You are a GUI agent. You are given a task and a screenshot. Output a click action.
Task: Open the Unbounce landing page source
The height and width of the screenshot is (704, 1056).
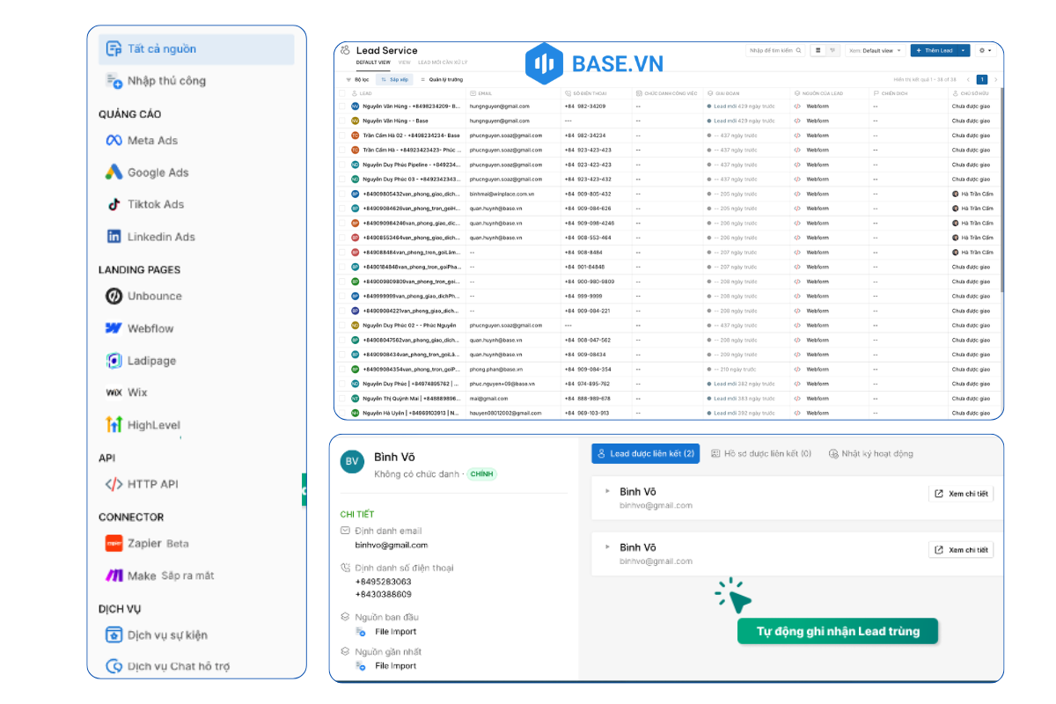tap(143, 297)
